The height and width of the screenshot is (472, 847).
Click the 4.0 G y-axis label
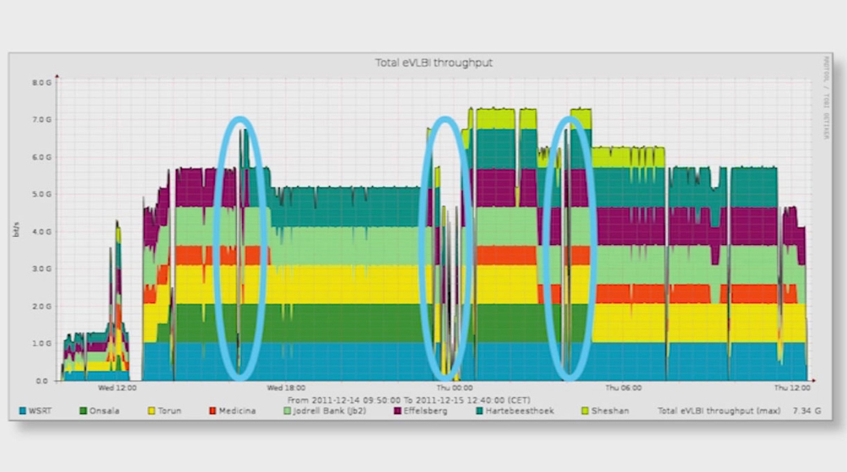click(42, 231)
